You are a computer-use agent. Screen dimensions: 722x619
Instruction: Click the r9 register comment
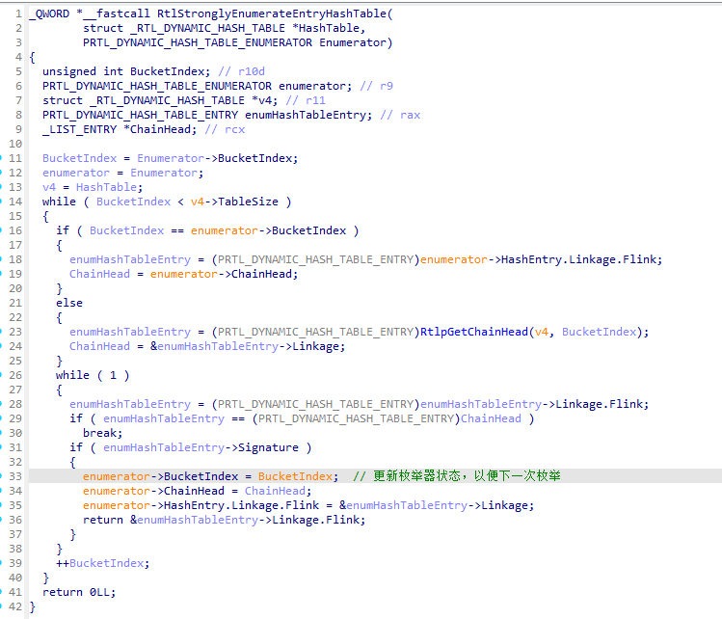click(x=387, y=86)
